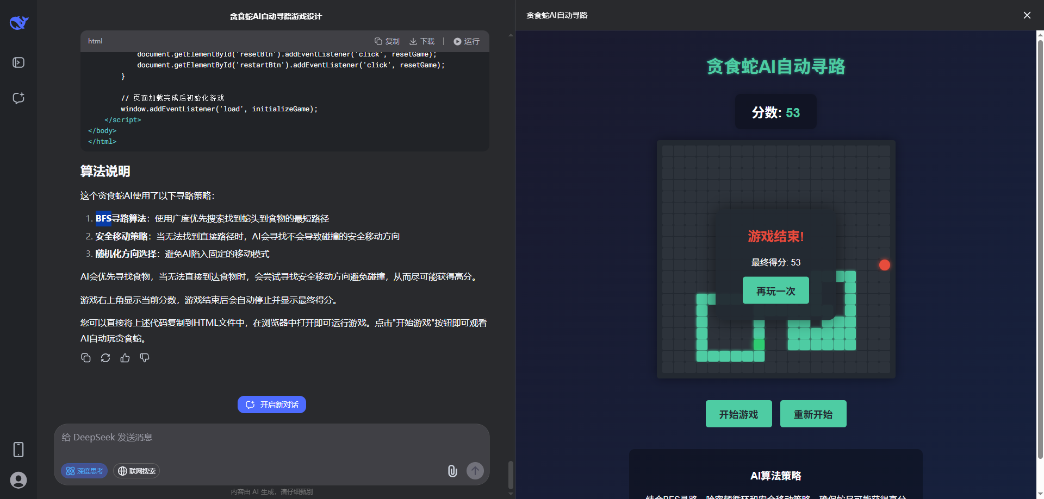Copy the html code block (复制)

click(387, 41)
